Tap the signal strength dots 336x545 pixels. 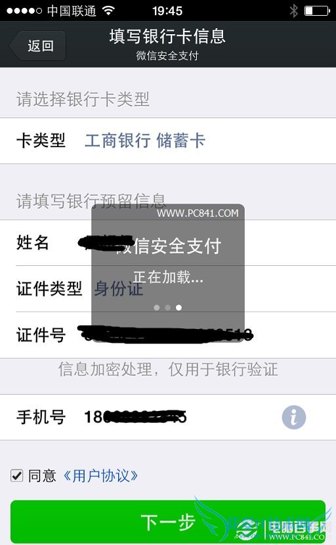pos(24,11)
